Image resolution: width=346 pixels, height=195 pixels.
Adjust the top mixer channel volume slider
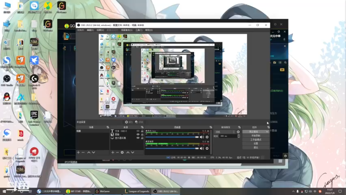[172, 137]
